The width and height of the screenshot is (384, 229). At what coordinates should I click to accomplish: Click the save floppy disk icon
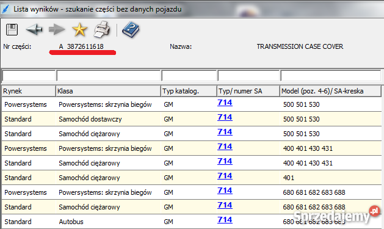[12, 30]
